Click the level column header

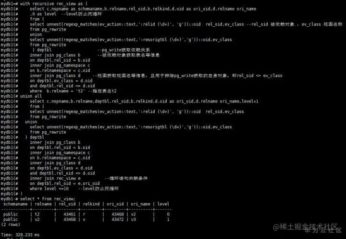pyautogui.click(x=163, y=204)
